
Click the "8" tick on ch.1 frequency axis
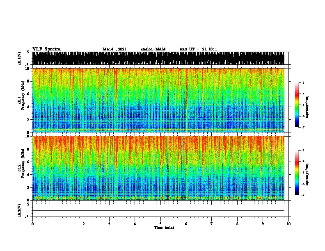(x=28, y=81)
